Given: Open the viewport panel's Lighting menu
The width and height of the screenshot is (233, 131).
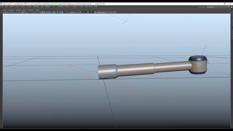Looking at the screenshot, I should [18, 10].
